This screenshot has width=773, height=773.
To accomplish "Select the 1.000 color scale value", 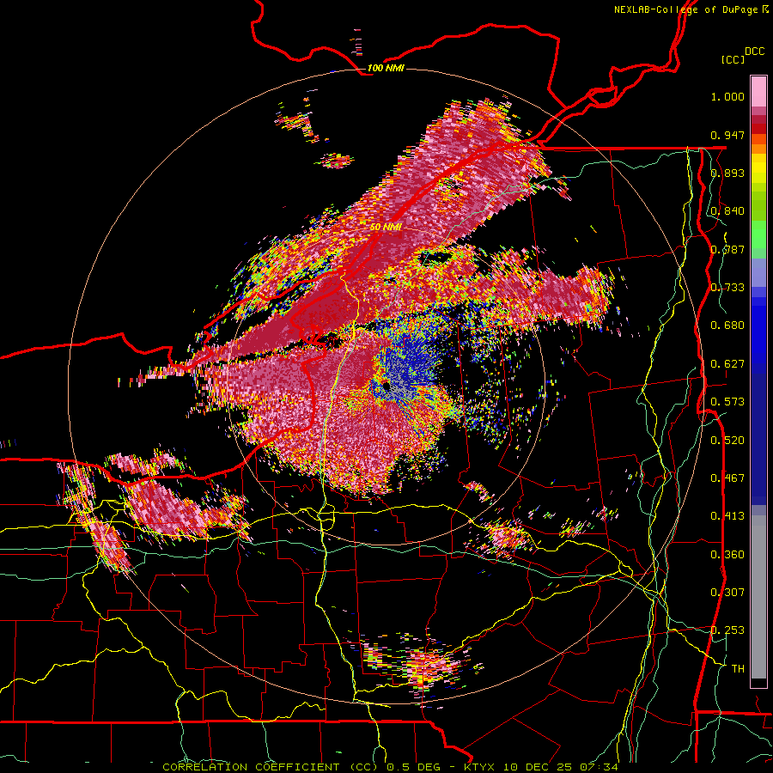I will point(727,96).
